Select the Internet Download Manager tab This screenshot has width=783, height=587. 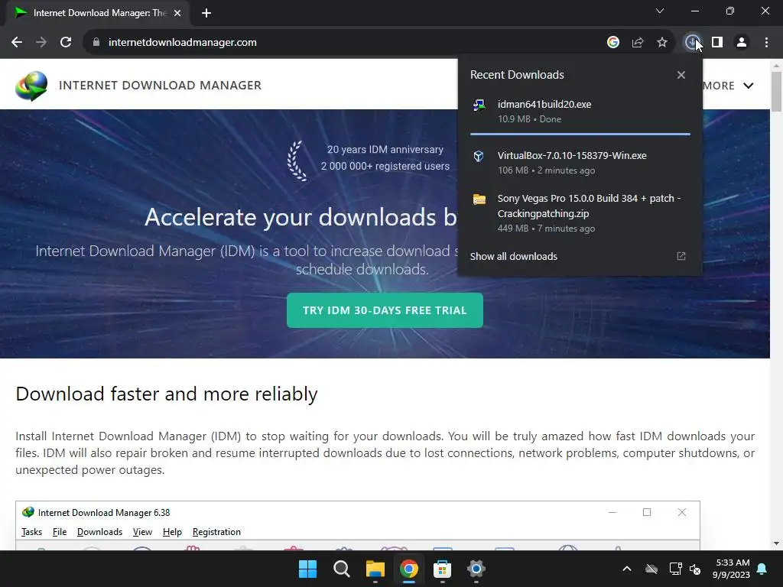98,13
